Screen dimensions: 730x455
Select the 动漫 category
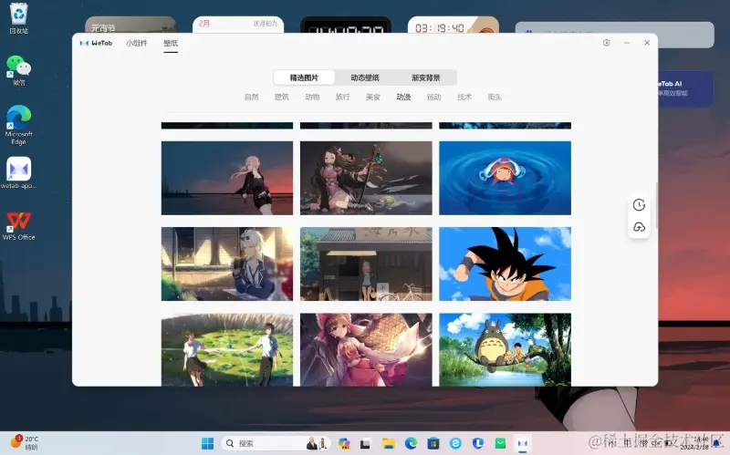click(403, 97)
